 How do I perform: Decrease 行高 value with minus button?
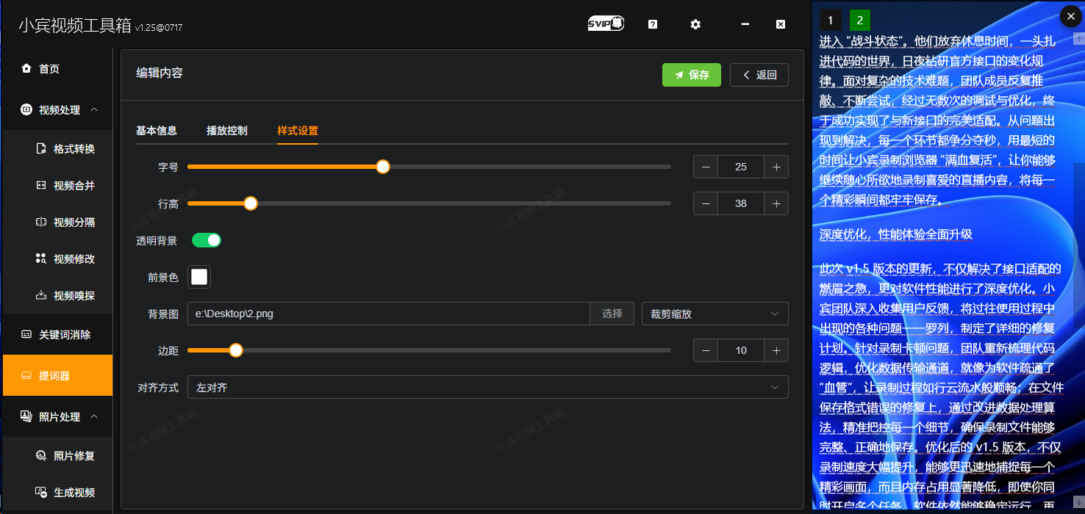point(706,203)
